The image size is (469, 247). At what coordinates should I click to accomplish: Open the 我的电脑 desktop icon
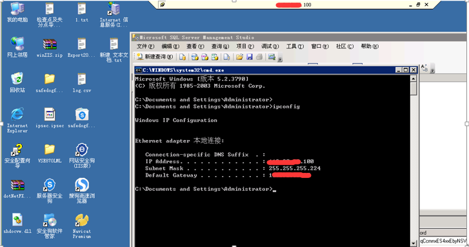click(17, 12)
